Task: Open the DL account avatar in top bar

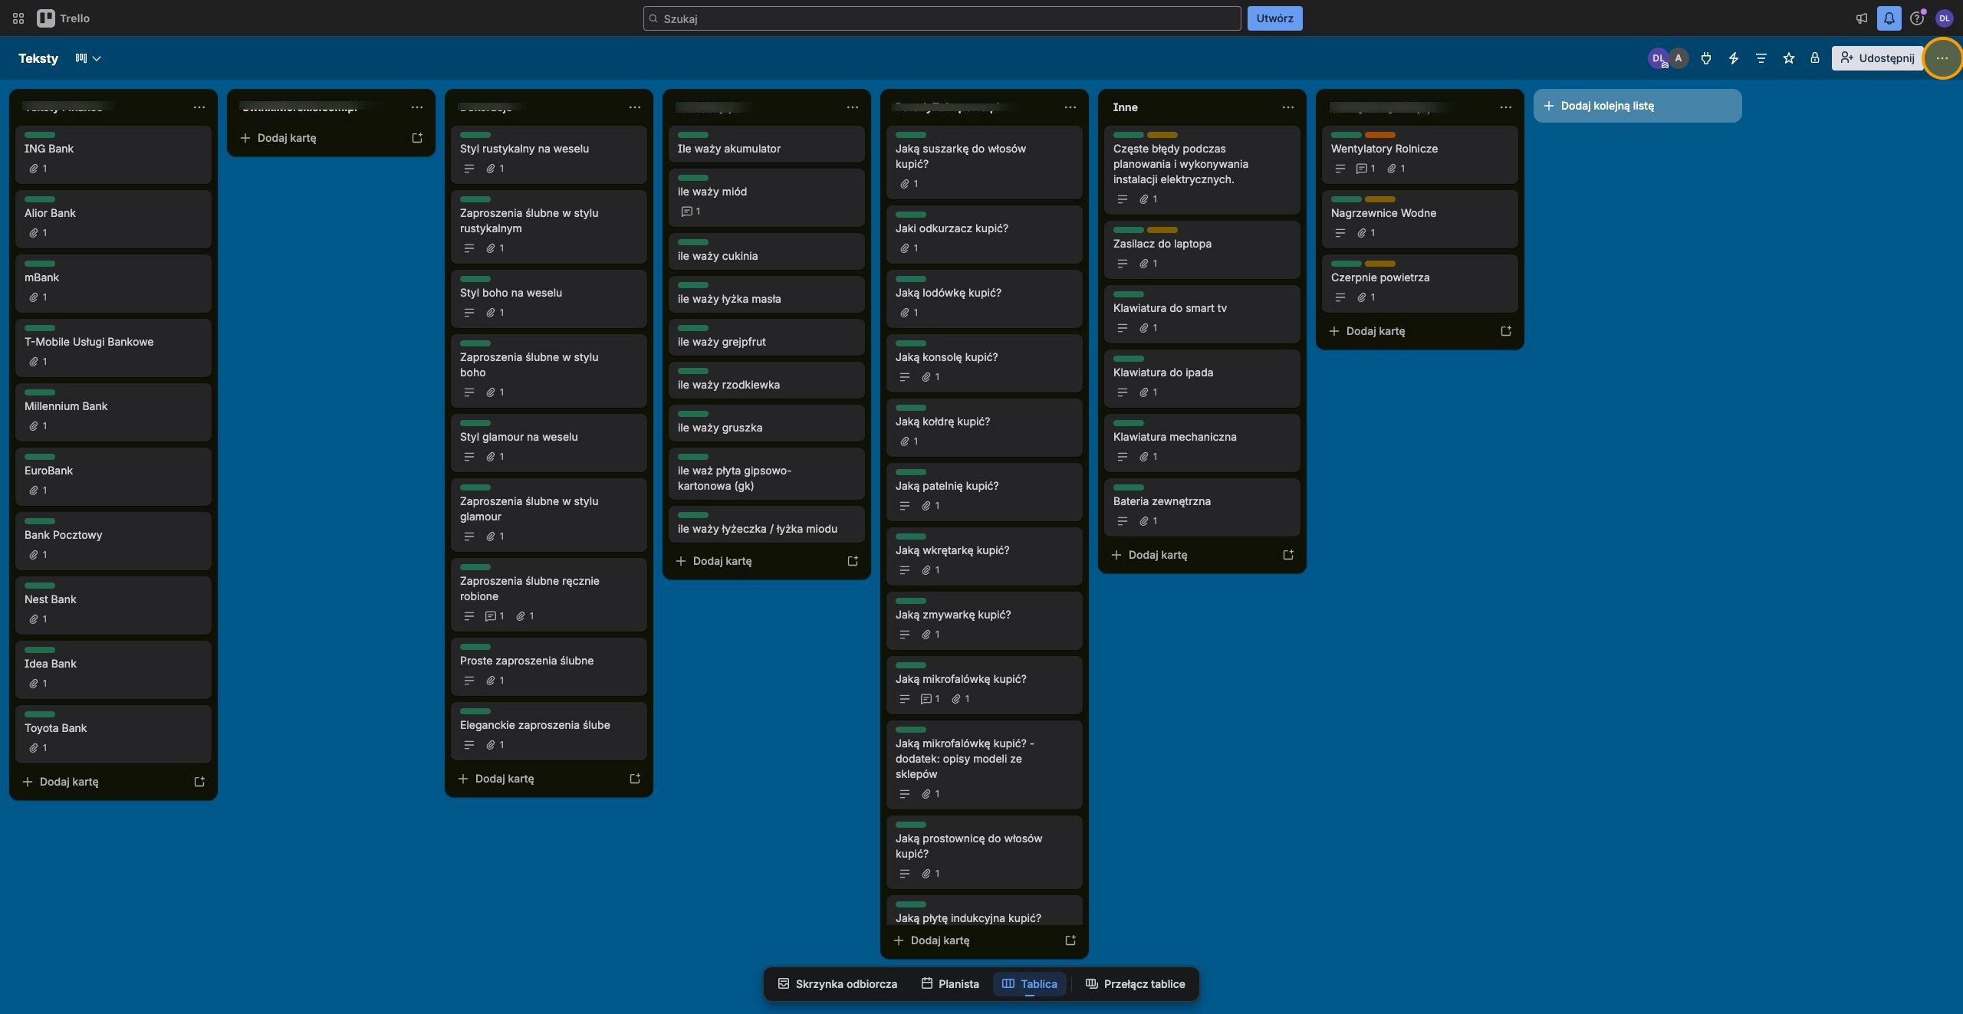Action: click(x=1945, y=18)
